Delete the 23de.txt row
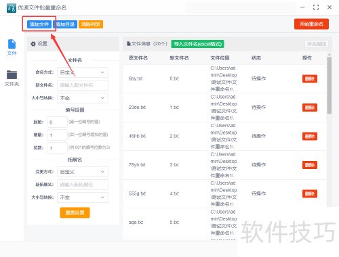Screen dimensions: 339x257 (310, 108)
